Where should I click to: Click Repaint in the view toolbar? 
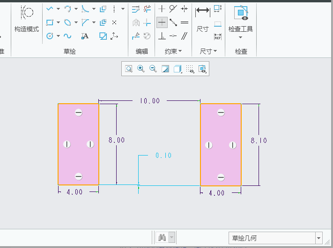click(165, 69)
